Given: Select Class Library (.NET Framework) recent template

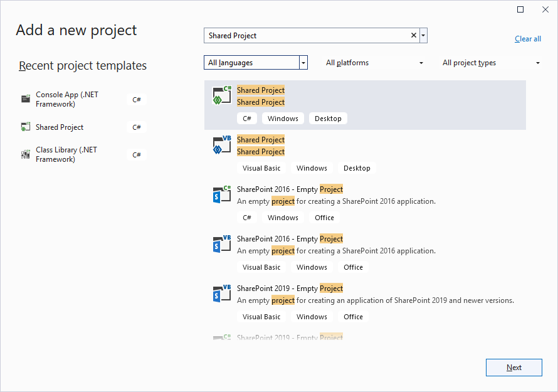Looking at the screenshot, I should (83, 154).
